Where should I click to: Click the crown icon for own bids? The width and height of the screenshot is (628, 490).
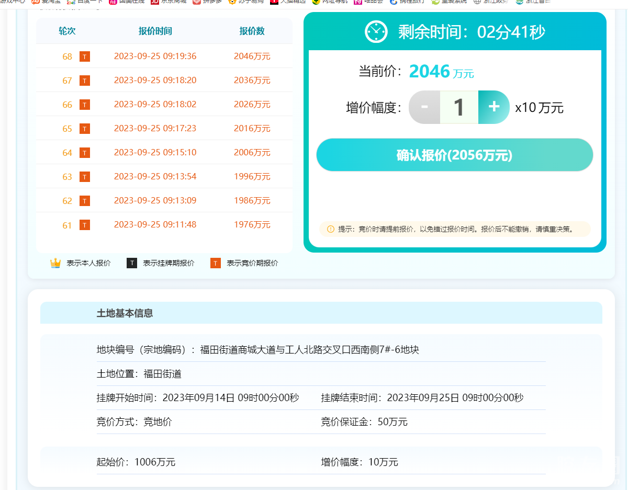(55, 263)
